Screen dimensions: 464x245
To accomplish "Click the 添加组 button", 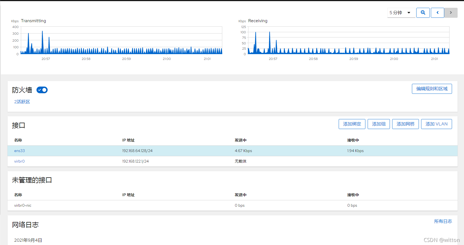I will tap(379, 124).
